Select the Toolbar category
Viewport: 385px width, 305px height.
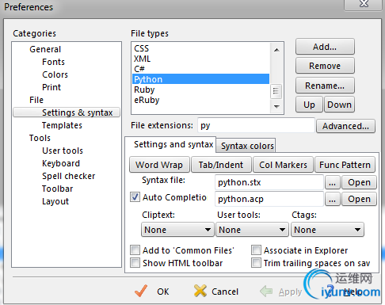(58, 189)
